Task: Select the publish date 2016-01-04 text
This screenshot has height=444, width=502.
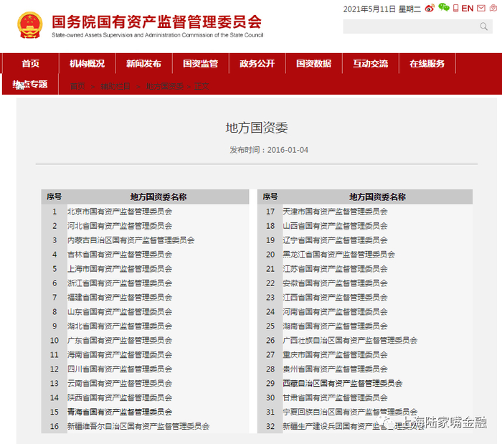Action: (288, 150)
